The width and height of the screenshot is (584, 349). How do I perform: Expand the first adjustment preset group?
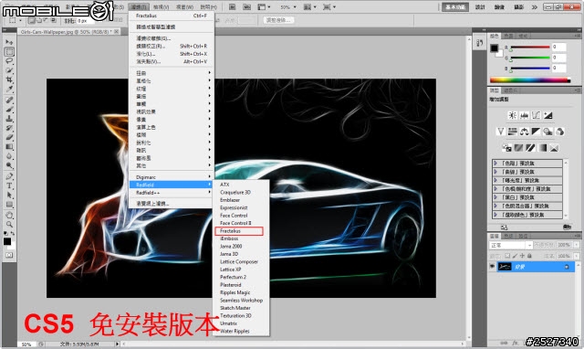point(495,164)
